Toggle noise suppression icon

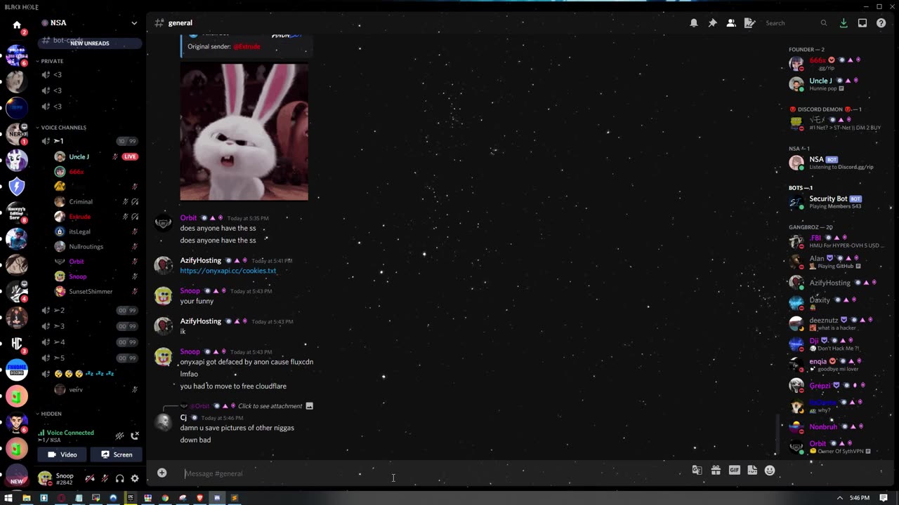[119, 436]
